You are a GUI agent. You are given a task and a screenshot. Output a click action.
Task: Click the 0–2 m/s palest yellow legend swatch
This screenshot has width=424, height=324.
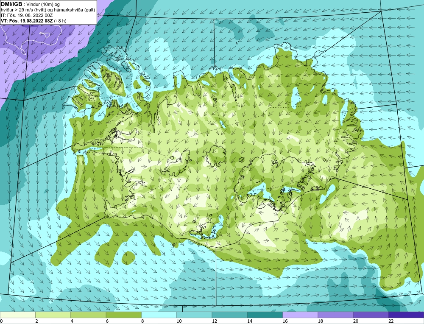click(x=18, y=315)
